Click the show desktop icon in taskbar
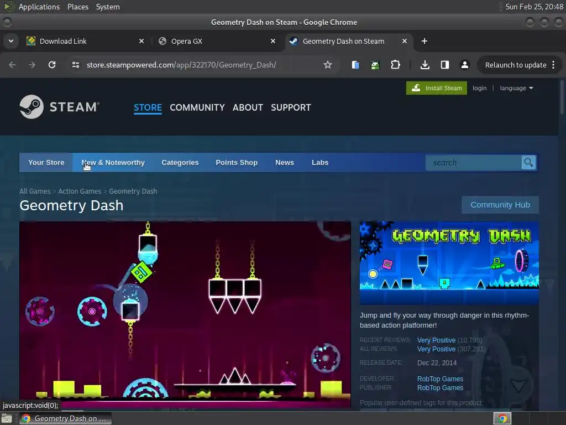The height and width of the screenshot is (425, 566). (7, 418)
